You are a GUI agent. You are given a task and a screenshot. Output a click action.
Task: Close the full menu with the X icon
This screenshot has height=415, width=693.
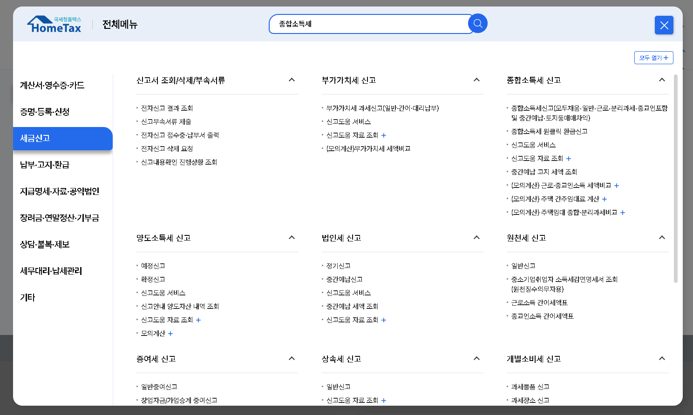664,25
